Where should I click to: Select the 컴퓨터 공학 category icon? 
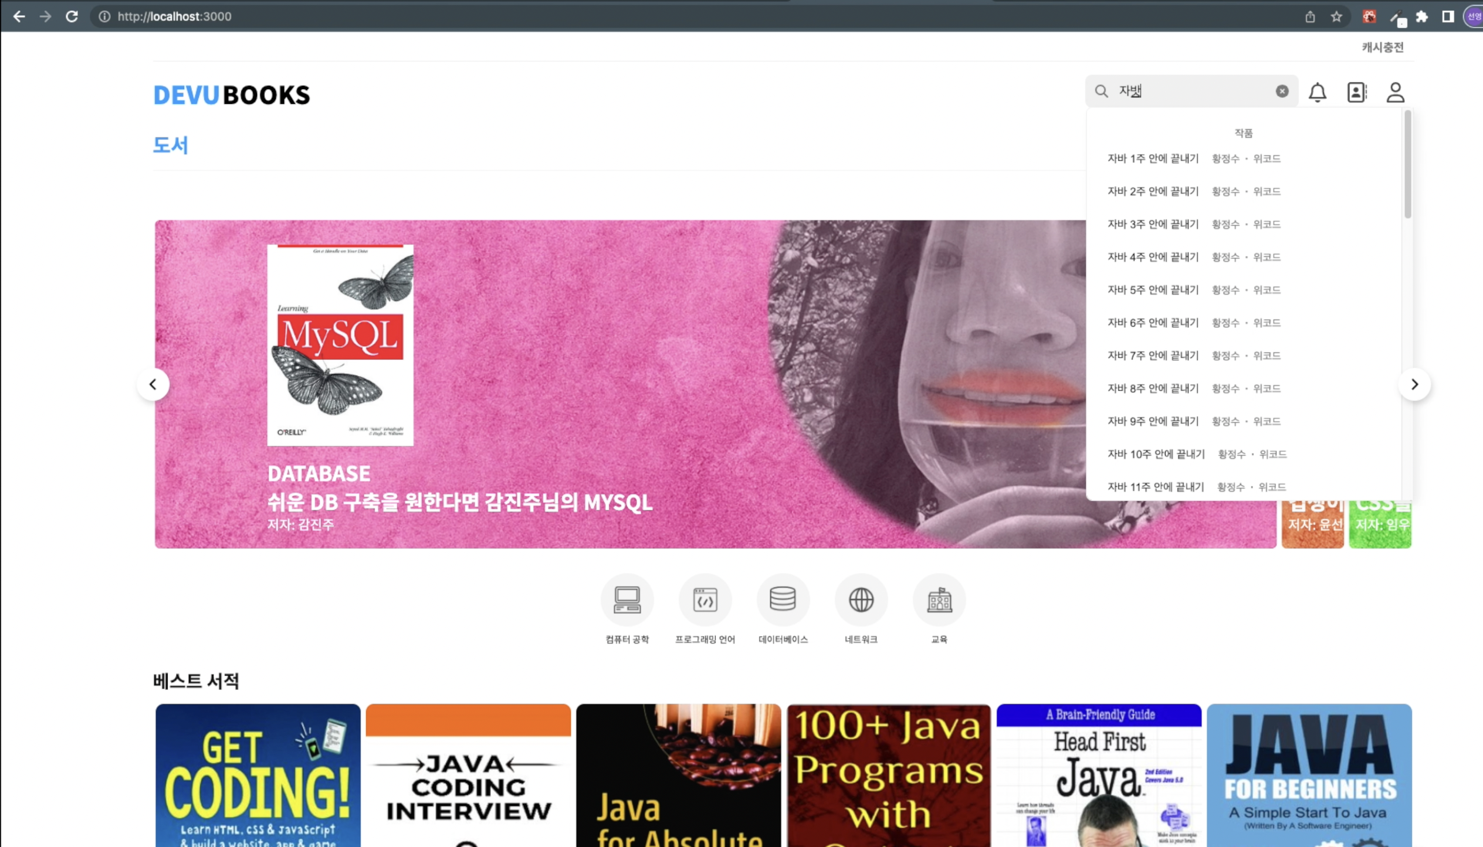627,599
